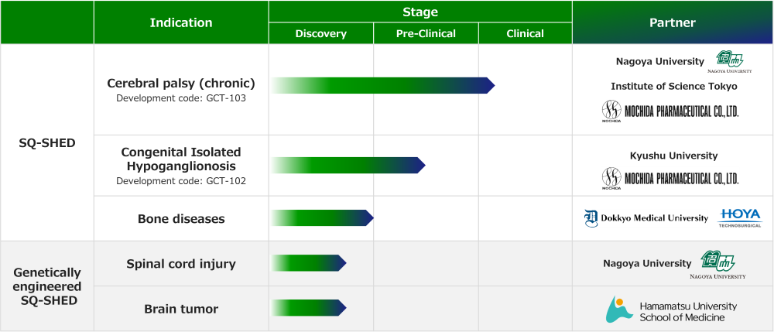Click the Institute of Science Tokyo text
The width and height of the screenshot is (774, 332).
[674, 87]
